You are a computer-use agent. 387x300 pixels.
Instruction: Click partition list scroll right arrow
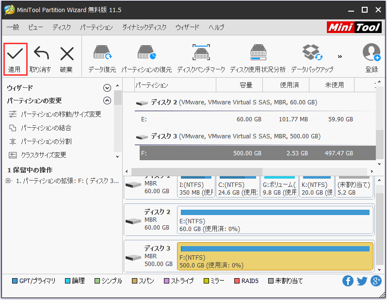371,171
